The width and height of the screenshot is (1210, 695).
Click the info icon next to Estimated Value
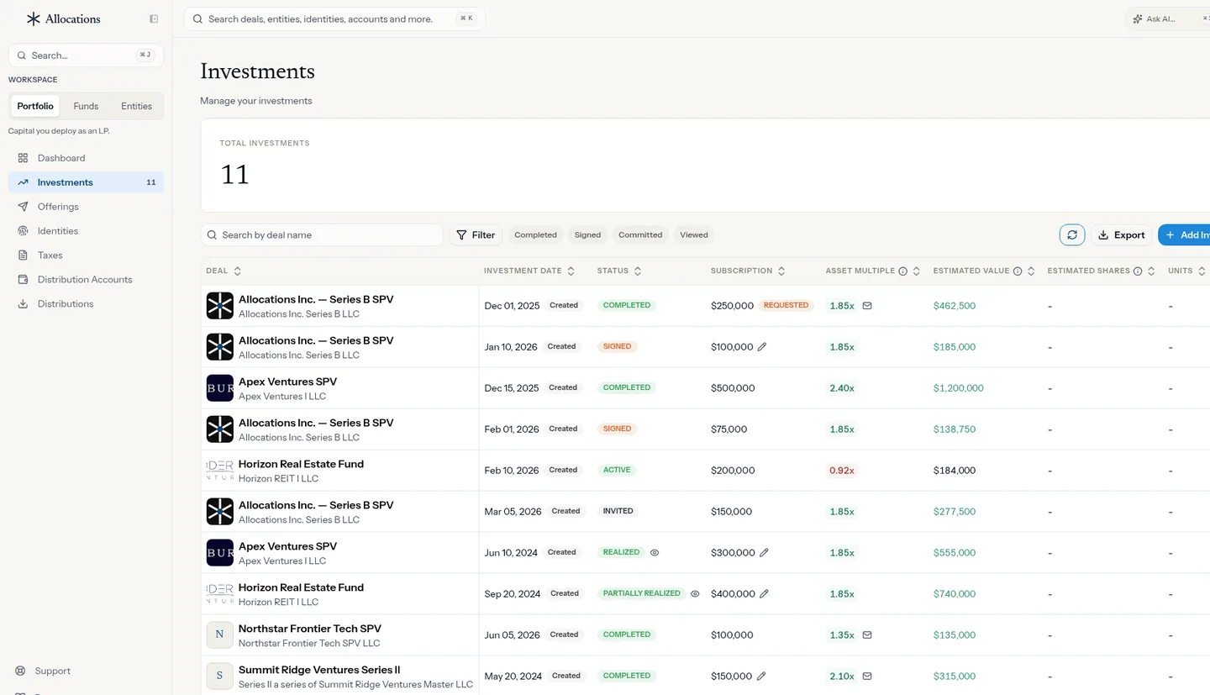click(x=1018, y=271)
